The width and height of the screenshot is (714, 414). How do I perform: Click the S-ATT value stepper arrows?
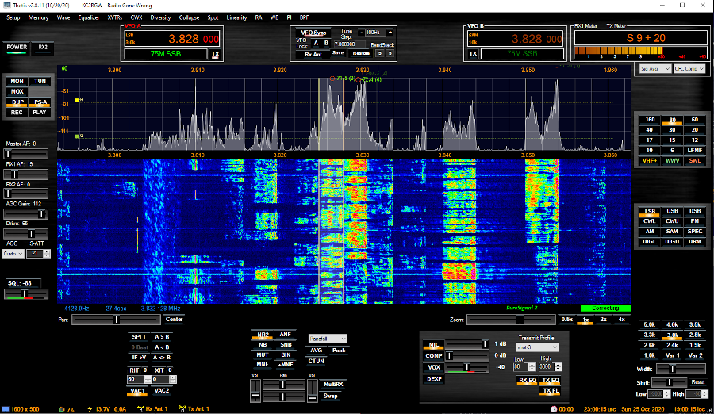(x=47, y=254)
